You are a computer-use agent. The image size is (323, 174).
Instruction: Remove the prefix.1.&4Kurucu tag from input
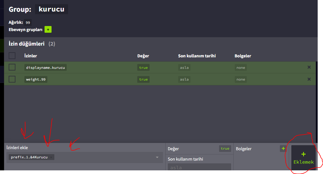point(51,157)
